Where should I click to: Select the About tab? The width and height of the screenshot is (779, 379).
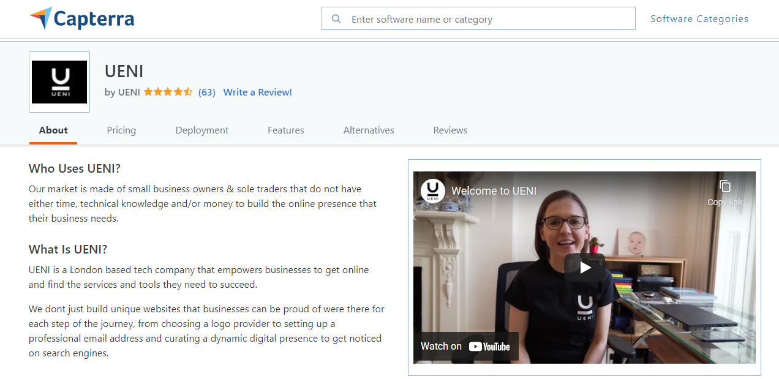coord(53,130)
